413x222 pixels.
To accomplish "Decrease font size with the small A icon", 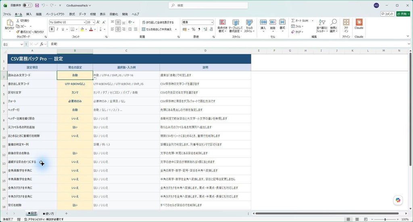I will tap(104, 22).
